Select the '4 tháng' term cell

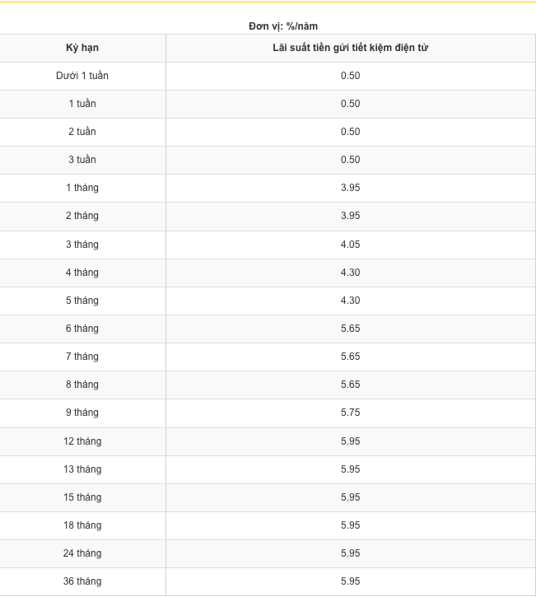tap(82, 273)
